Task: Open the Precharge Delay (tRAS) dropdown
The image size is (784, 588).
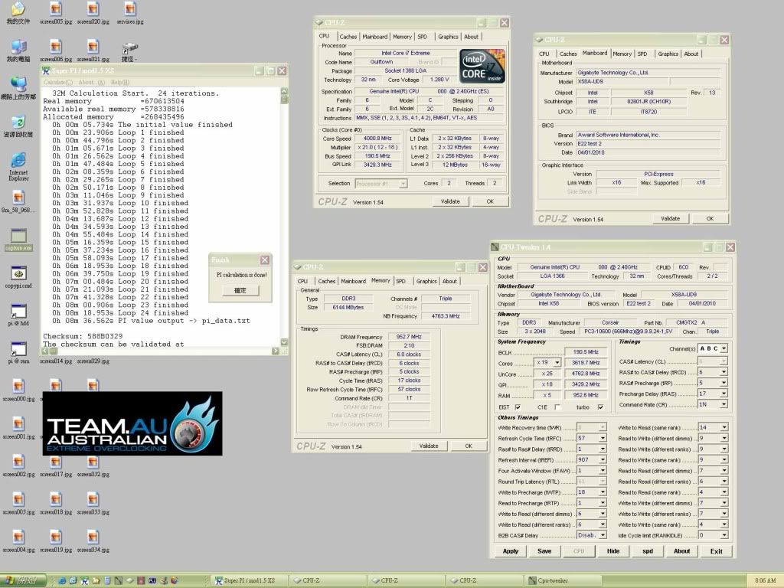Action: [x=724, y=394]
